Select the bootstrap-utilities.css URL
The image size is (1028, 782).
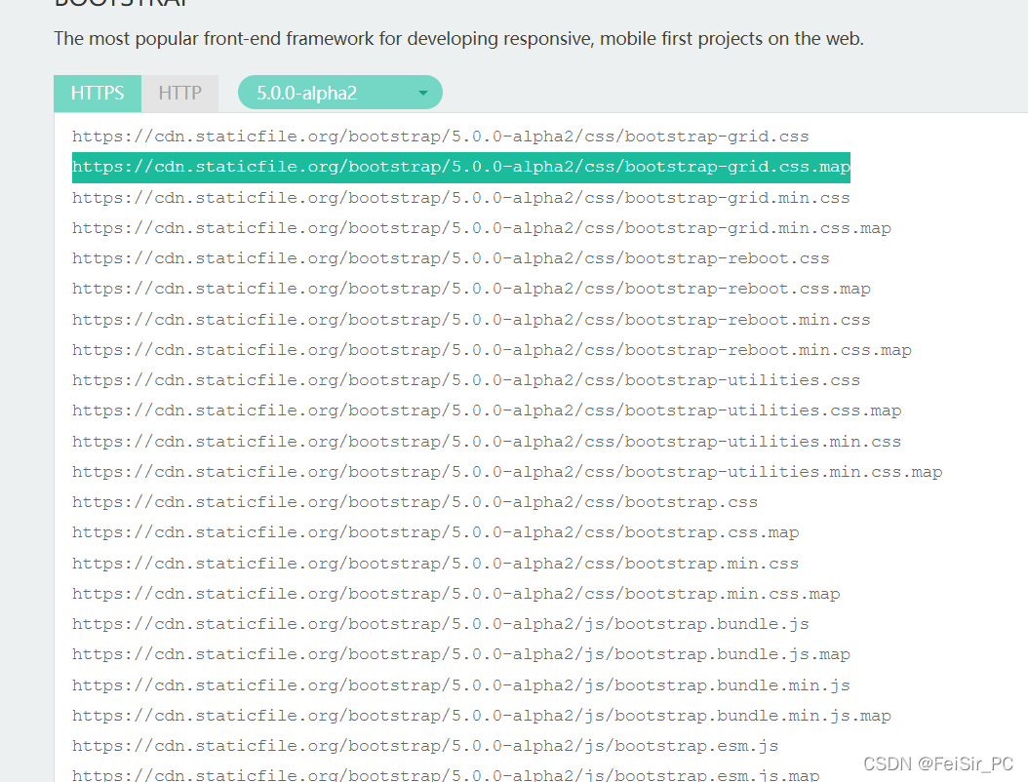[466, 380]
